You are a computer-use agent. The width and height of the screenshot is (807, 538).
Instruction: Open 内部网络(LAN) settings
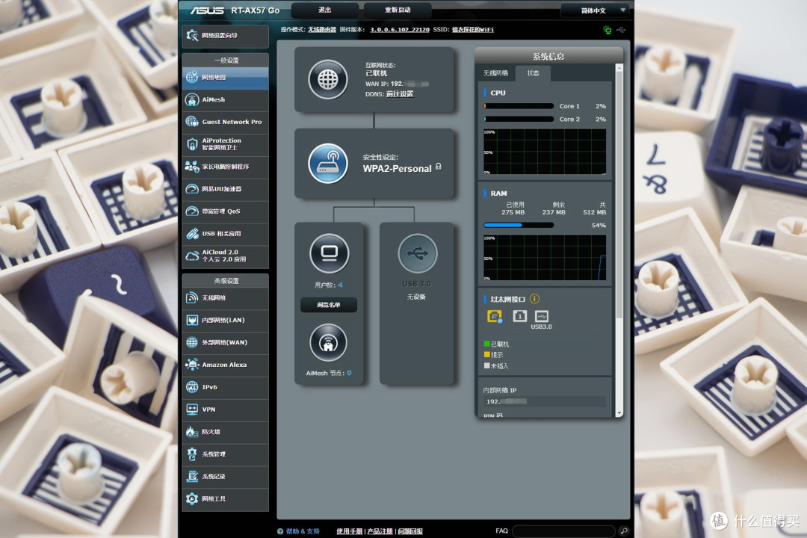click(x=225, y=321)
